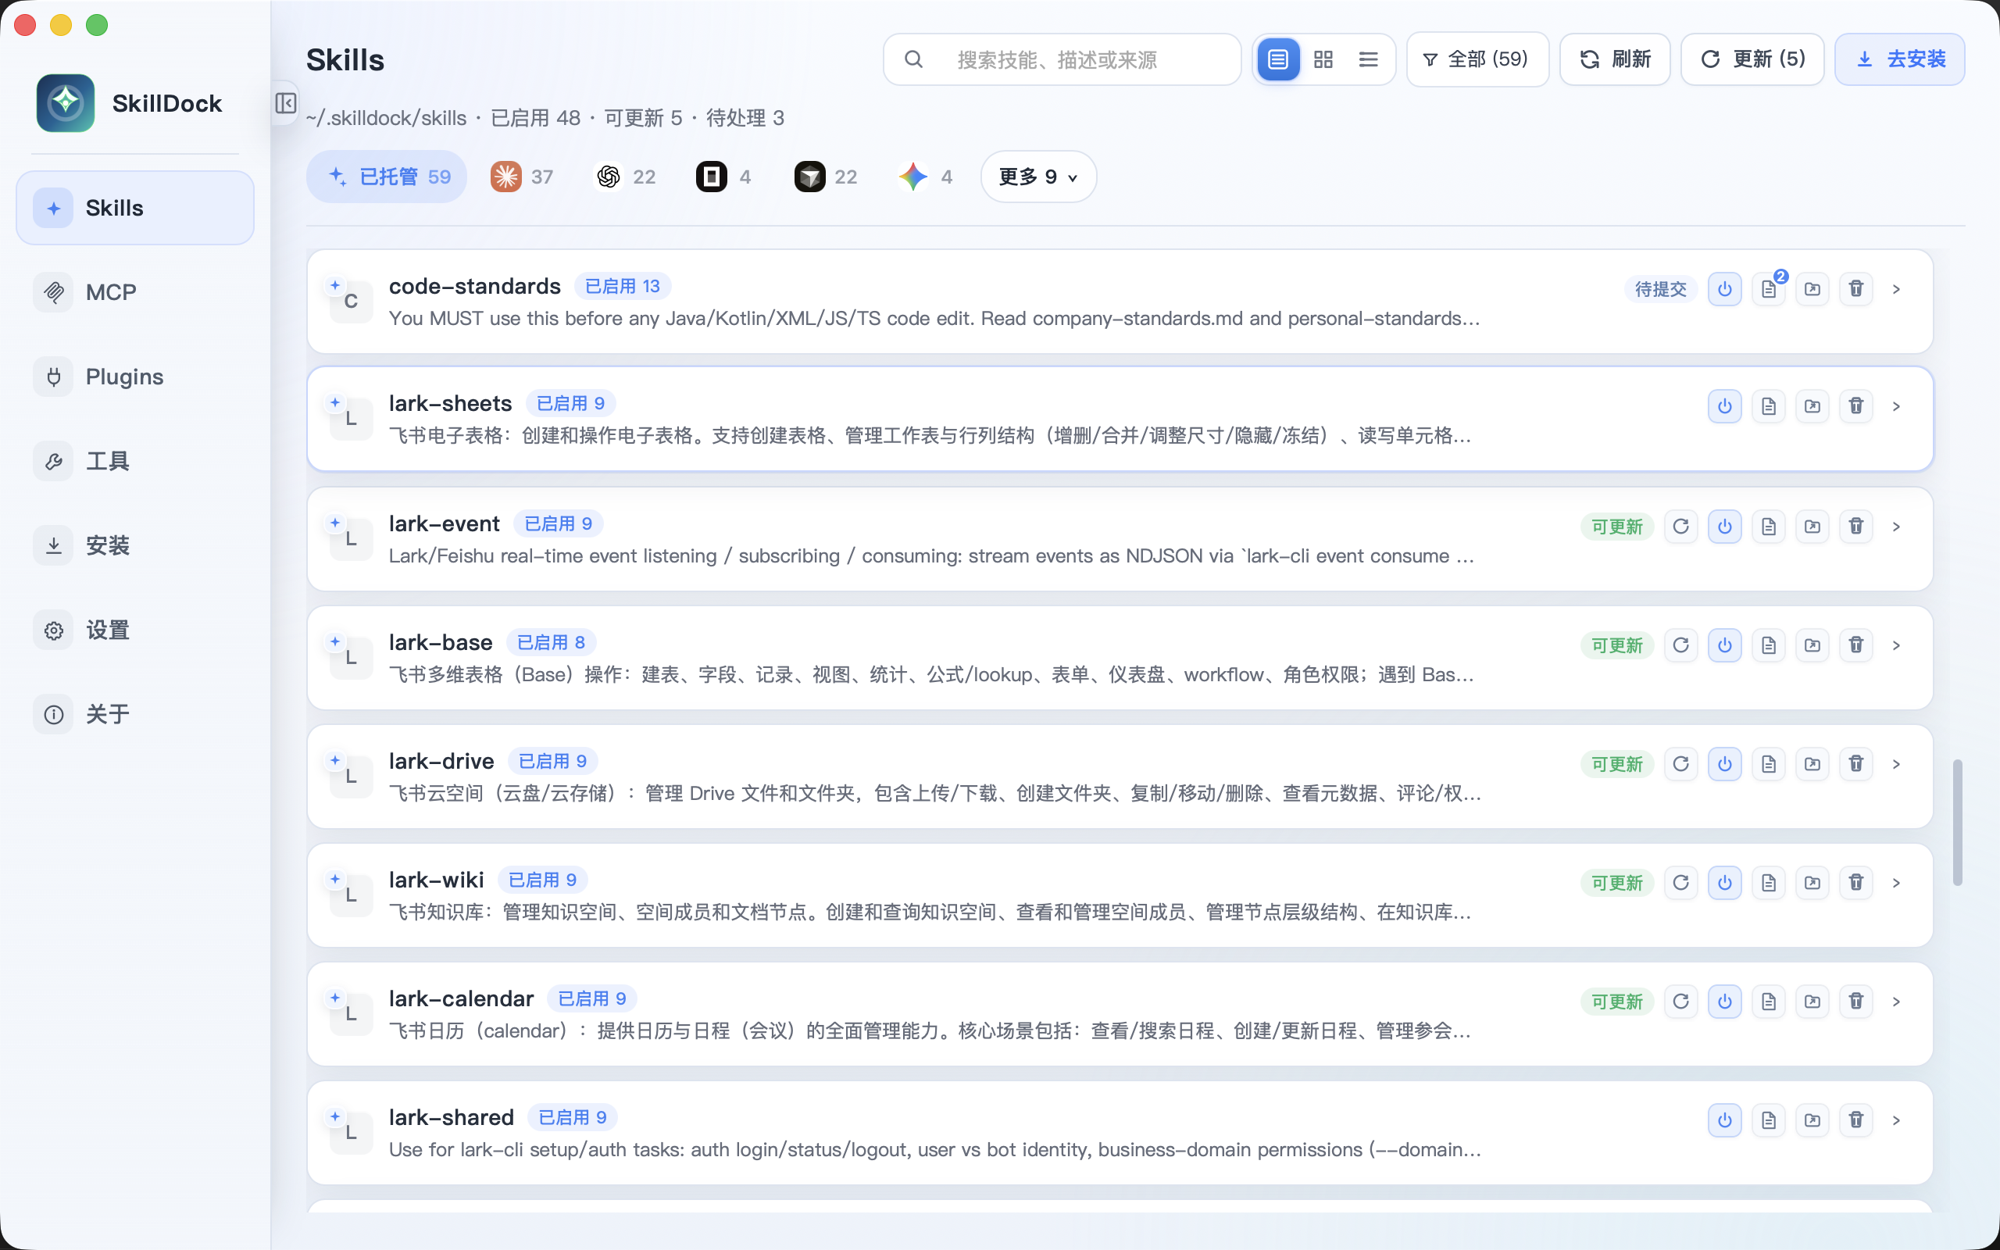This screenshot has width=2000, height=1250.
Task: Filter by Gemini agent with 4 skills
Action: (926, 177)
